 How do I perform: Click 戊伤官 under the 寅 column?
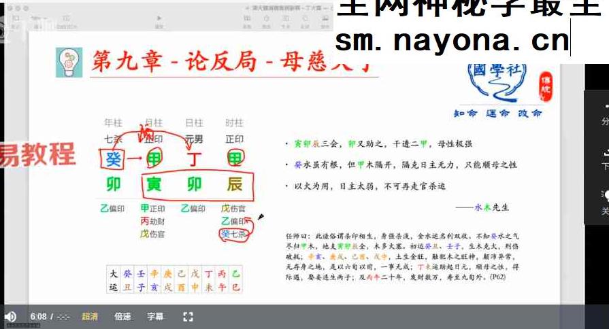pos(152,234)
